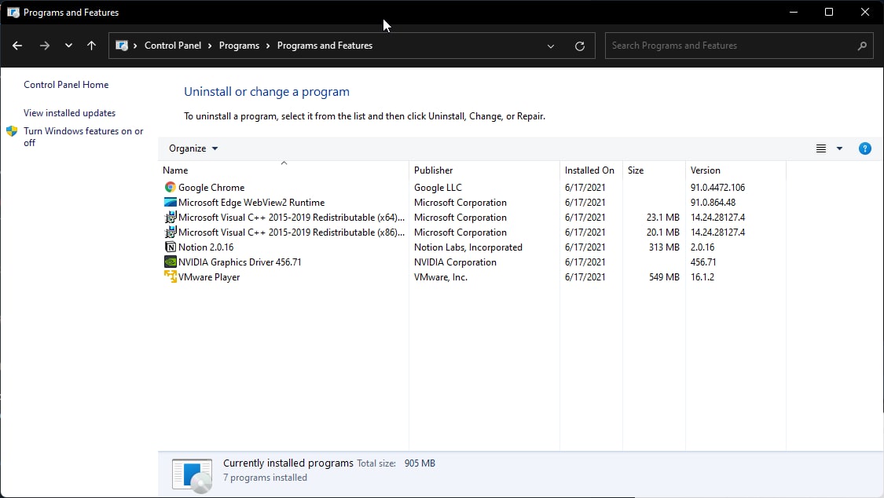Image resolution: width=884 pixels, height=498 pixels.
Task: Click version 91.0.4472.106 cell
Action: click(x=717, y=188)
